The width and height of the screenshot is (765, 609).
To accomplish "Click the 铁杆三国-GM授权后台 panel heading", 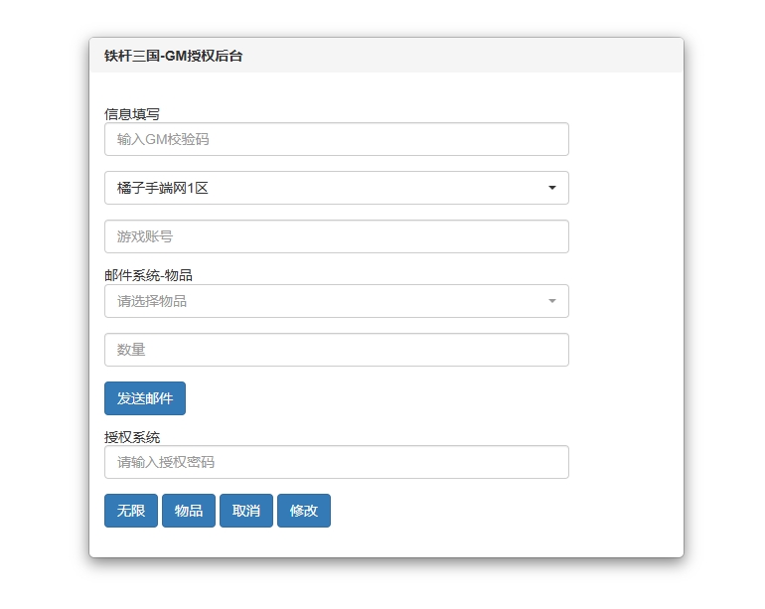I will [173, 56].
